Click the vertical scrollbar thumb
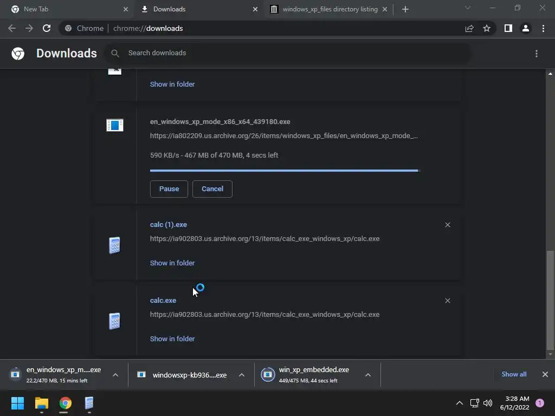This screenshot has height=416, width=555. [550, 300]
